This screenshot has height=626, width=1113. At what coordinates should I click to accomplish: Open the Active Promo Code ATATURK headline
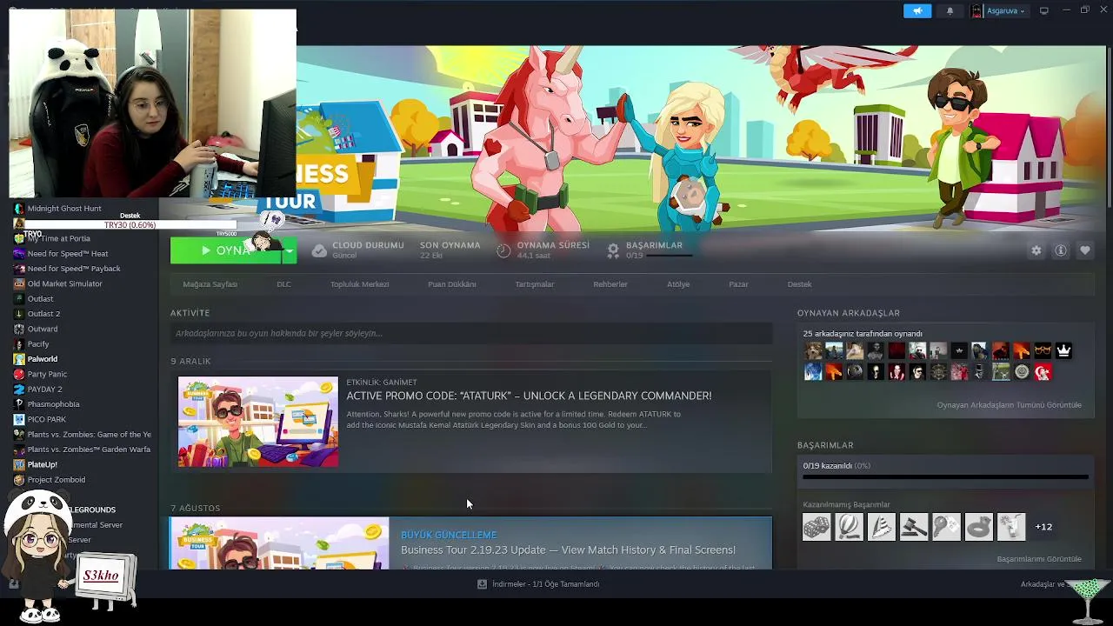point(529,396)
